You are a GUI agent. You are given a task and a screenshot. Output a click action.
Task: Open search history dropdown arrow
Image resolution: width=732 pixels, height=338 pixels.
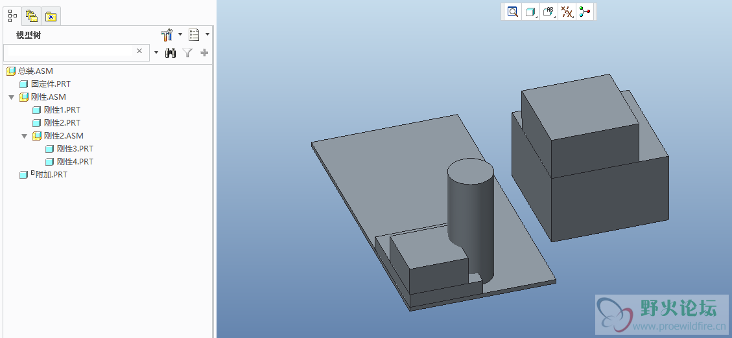tap(156, 52)
